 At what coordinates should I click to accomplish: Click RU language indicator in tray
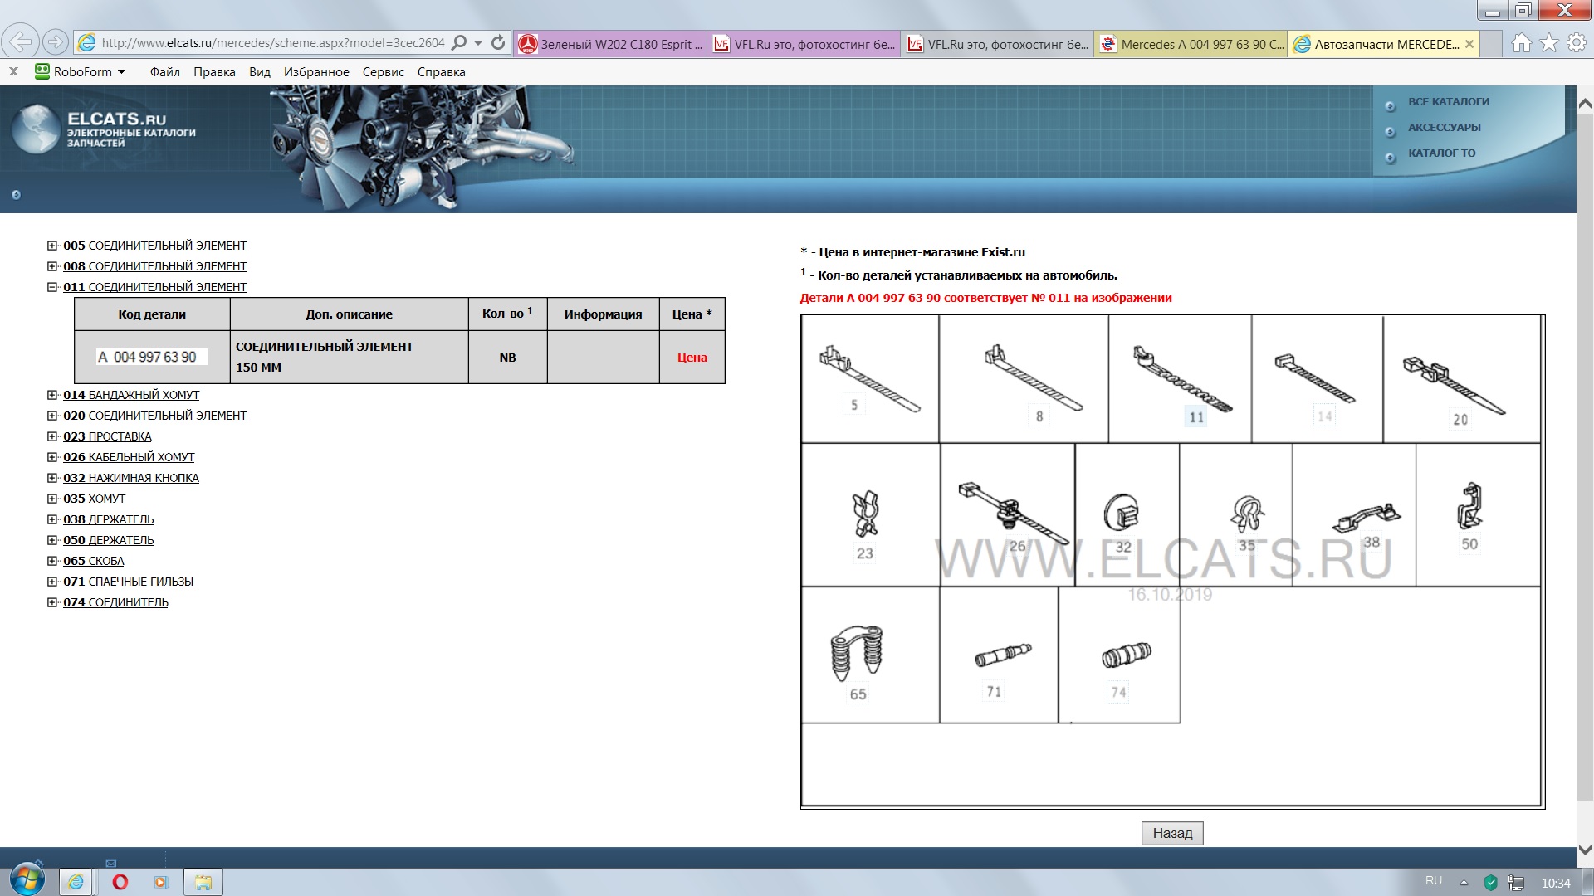pyautogui.click(x=1434, y=881)
